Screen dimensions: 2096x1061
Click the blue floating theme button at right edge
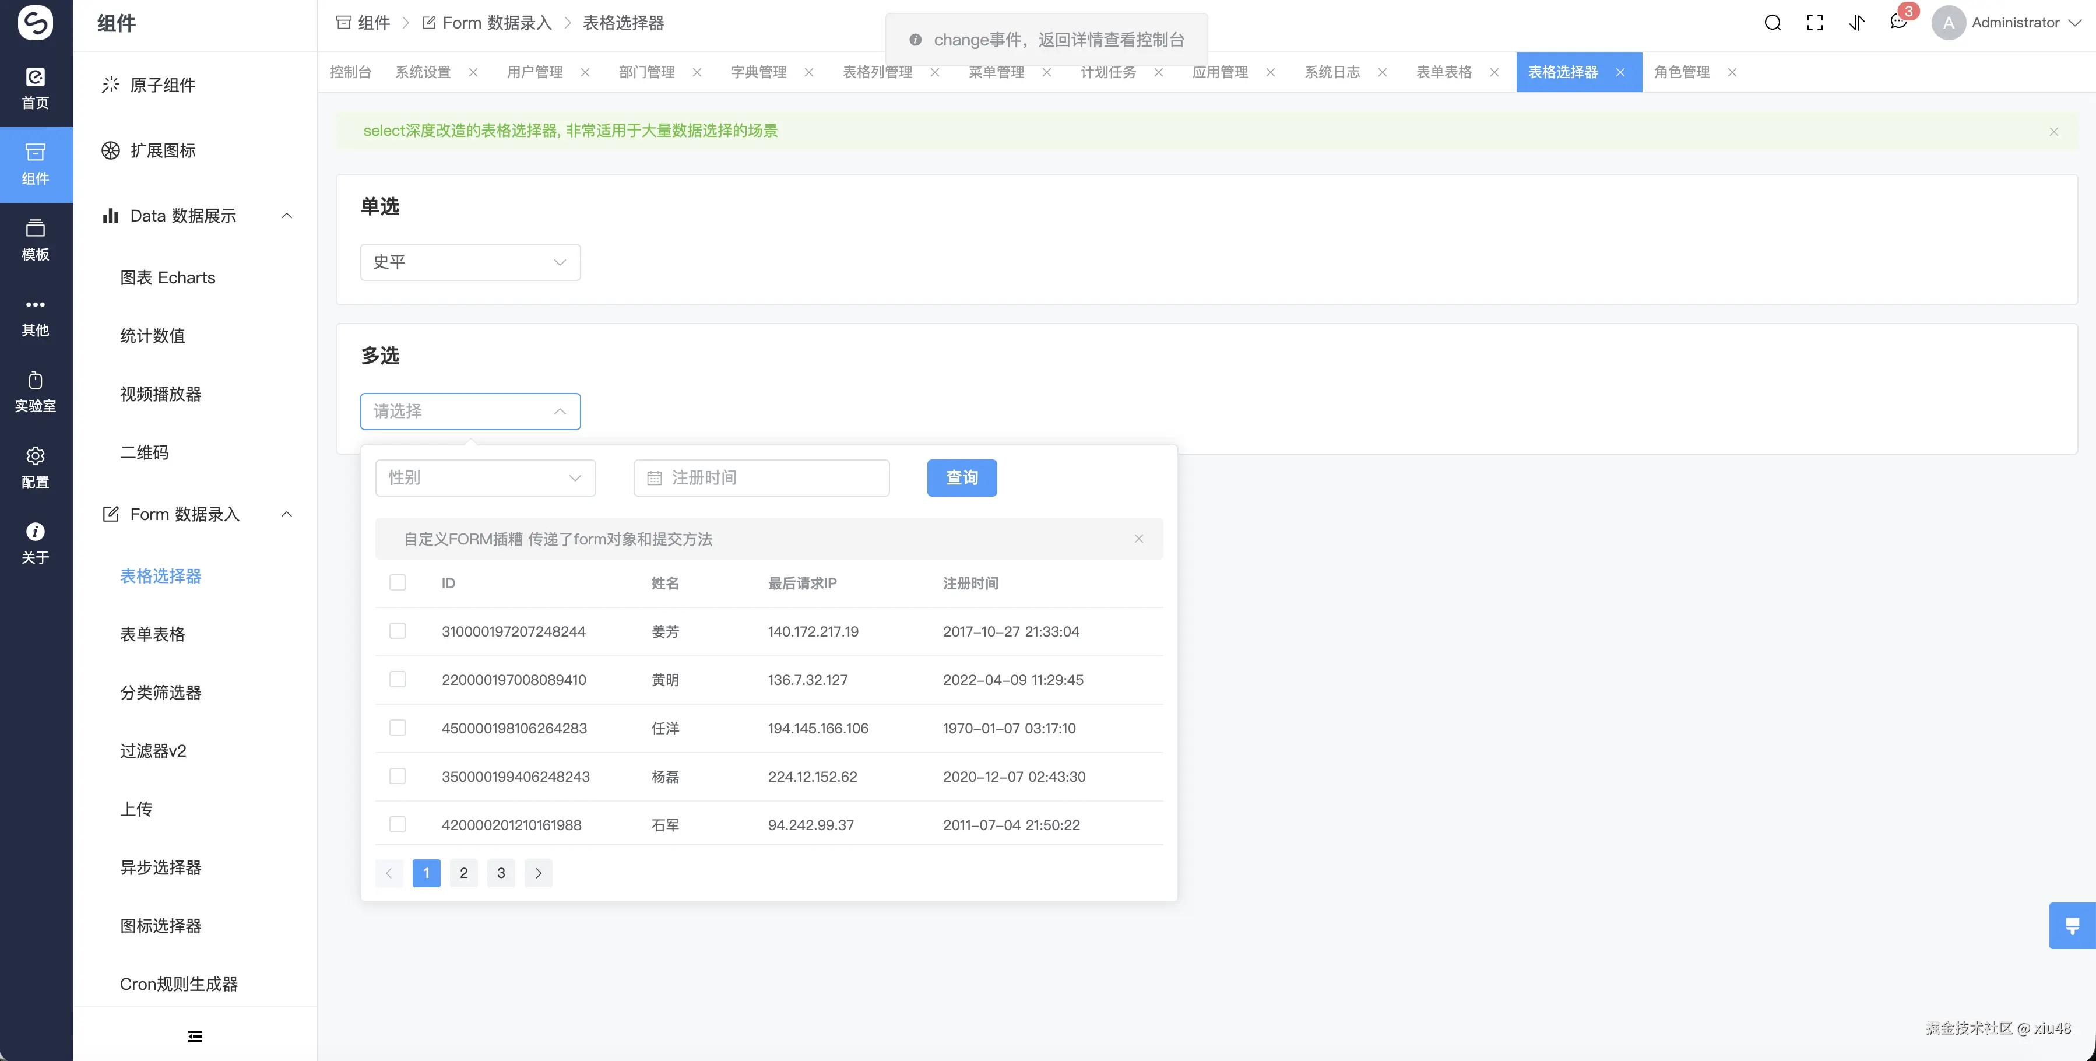click(x=2072, y=925)
